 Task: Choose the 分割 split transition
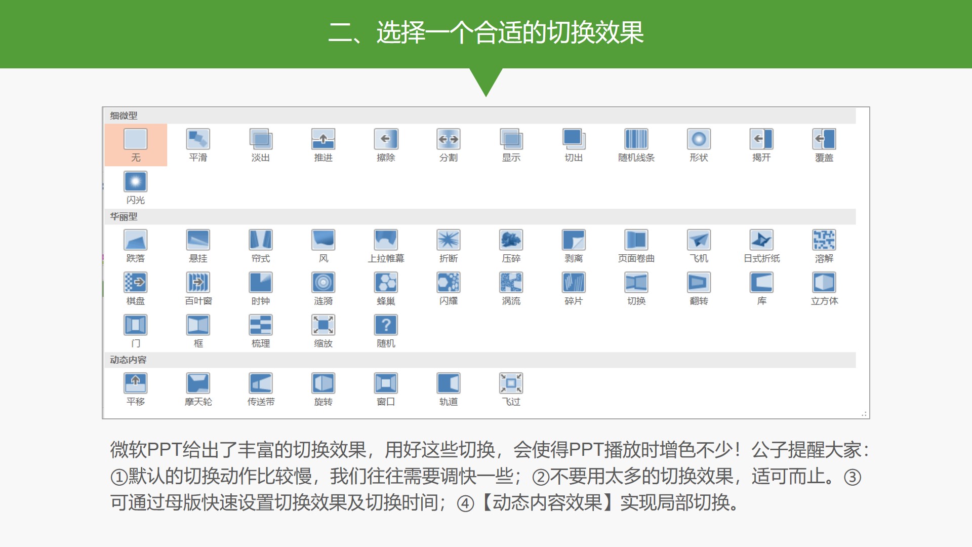click(449, 145)
